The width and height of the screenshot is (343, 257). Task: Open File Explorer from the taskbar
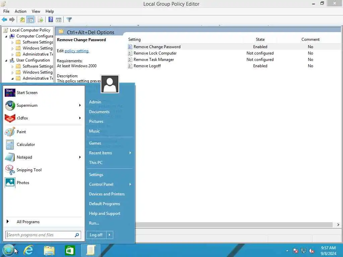point(49,250)
